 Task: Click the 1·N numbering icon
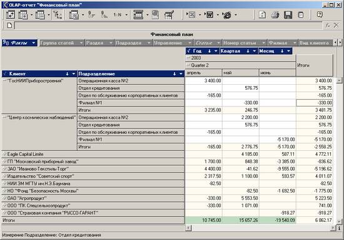[x=118, y=14]
